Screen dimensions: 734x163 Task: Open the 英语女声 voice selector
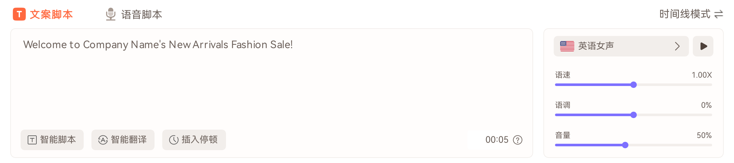(612, 46)
